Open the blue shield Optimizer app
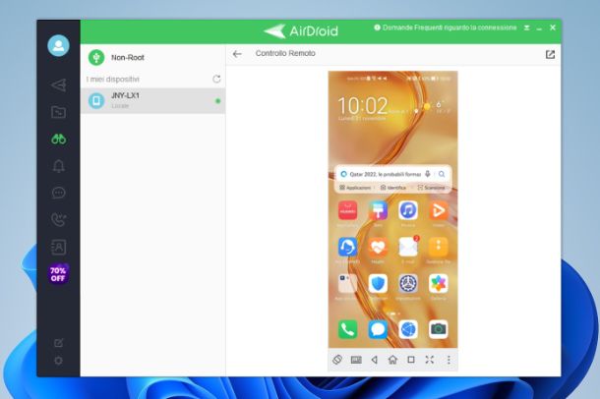600x399 pixels. [x=378, y=284]
